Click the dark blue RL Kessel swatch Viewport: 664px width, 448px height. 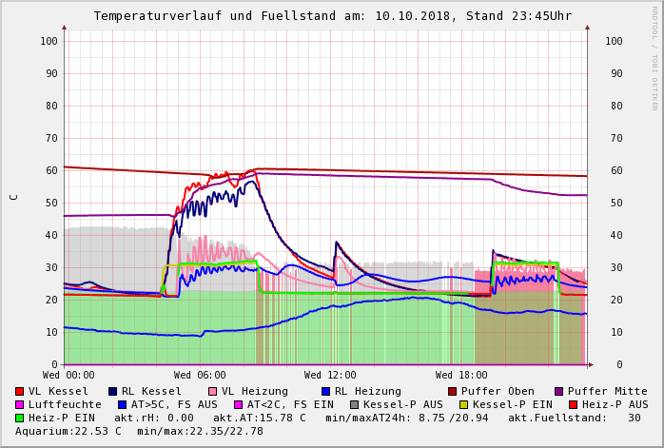[112, 391]
